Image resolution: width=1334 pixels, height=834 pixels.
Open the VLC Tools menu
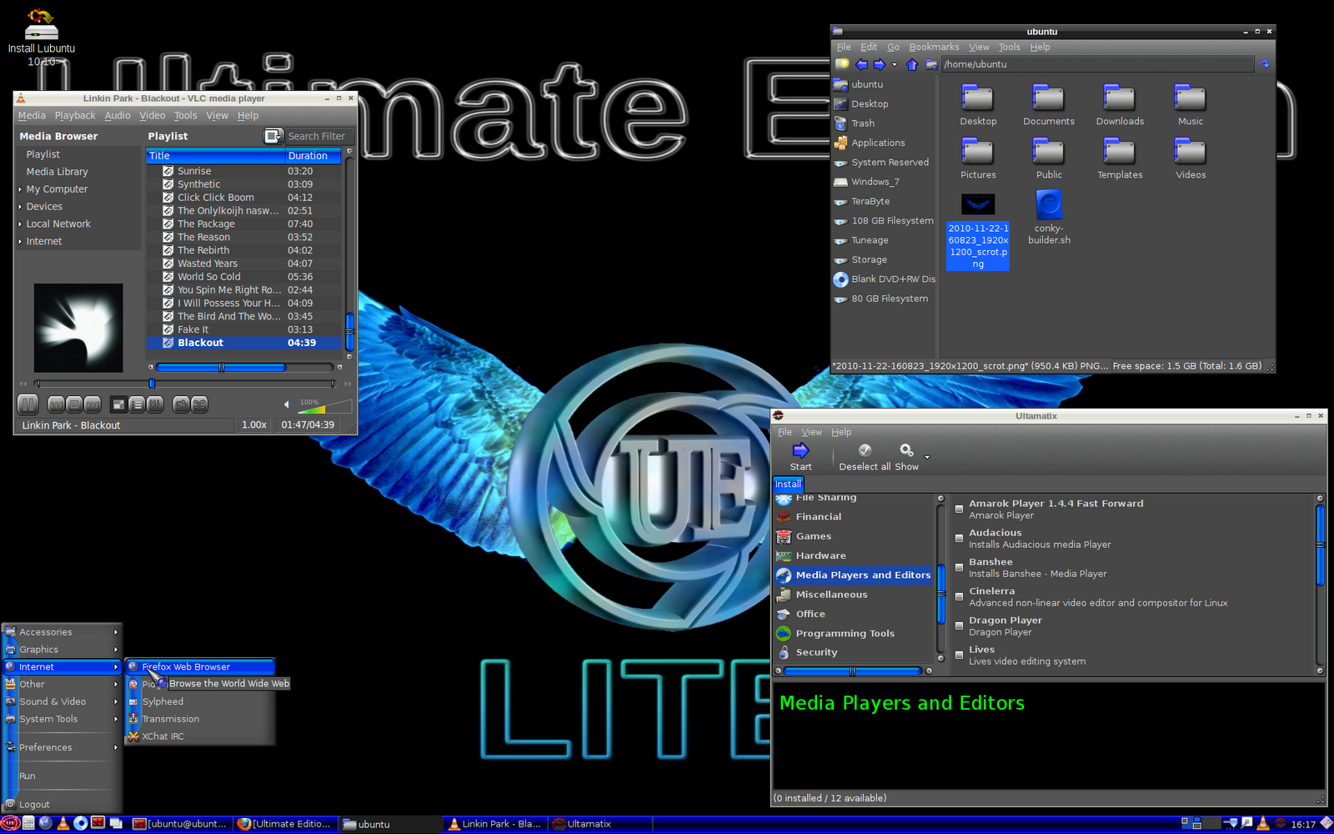pos(185,116)
